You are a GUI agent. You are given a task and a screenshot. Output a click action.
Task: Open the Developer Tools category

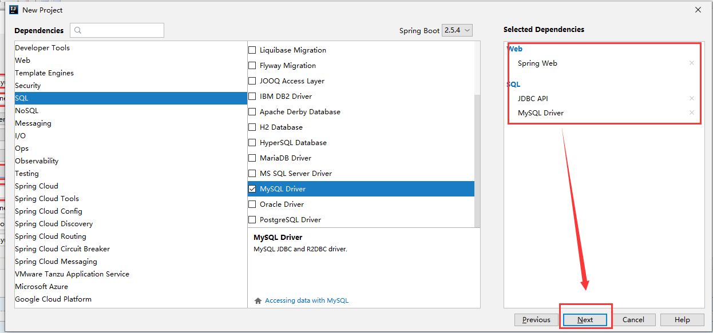point(42,48)
